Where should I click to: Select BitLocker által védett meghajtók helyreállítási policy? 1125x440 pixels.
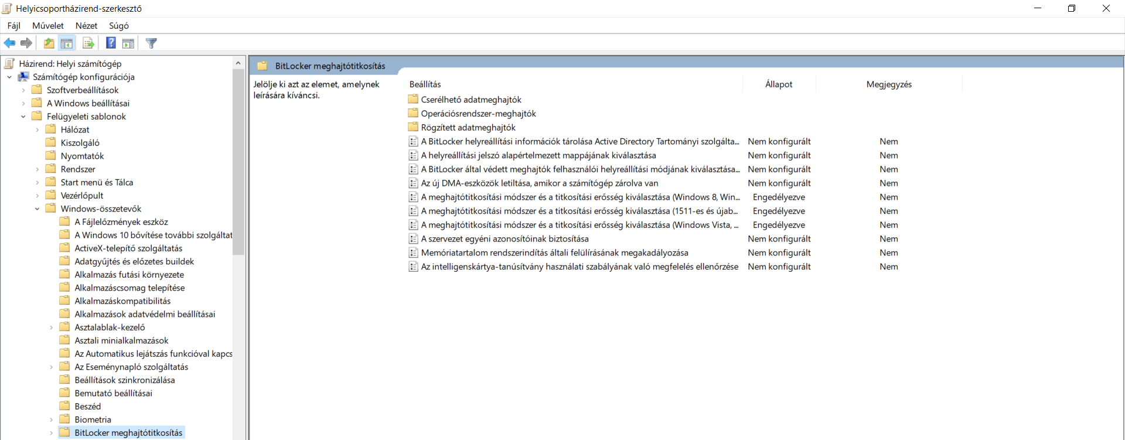click(580, 169)
